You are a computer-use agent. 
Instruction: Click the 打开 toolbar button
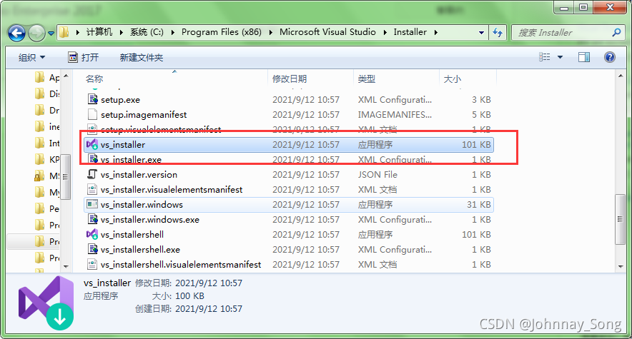(84, 58)
